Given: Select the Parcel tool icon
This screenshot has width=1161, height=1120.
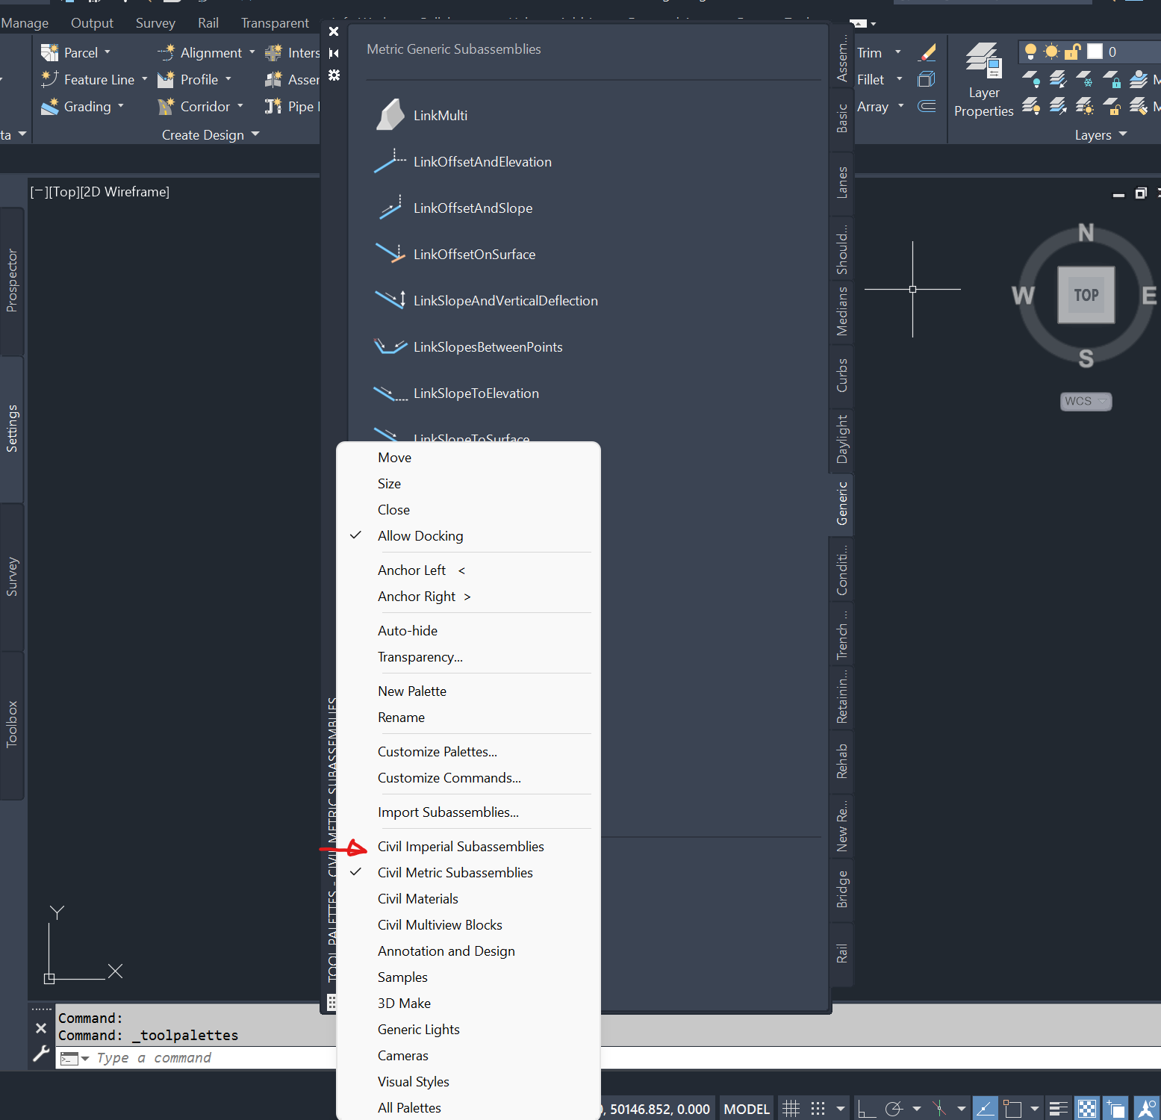Looking at the screenshot, I should pos(49,52).
